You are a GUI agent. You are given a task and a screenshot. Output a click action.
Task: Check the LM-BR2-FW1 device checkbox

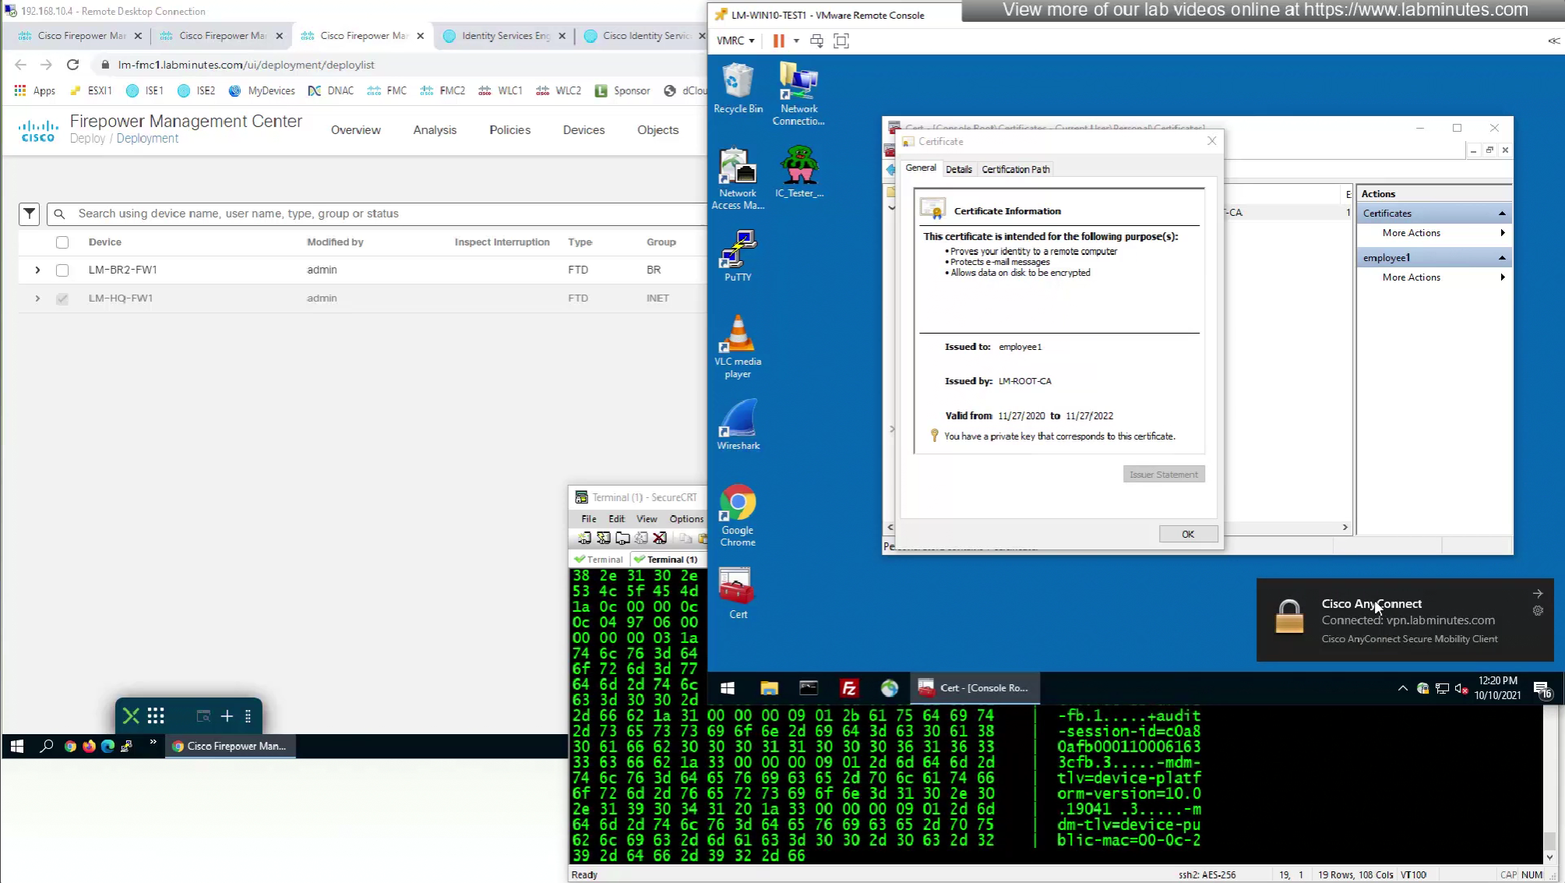[62, 270]
